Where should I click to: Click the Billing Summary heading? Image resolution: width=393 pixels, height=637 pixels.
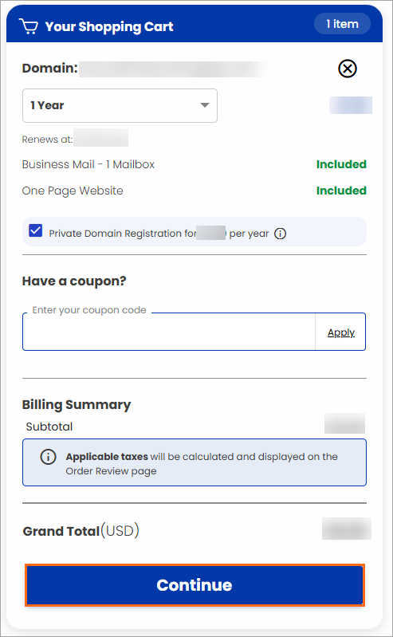77,405
